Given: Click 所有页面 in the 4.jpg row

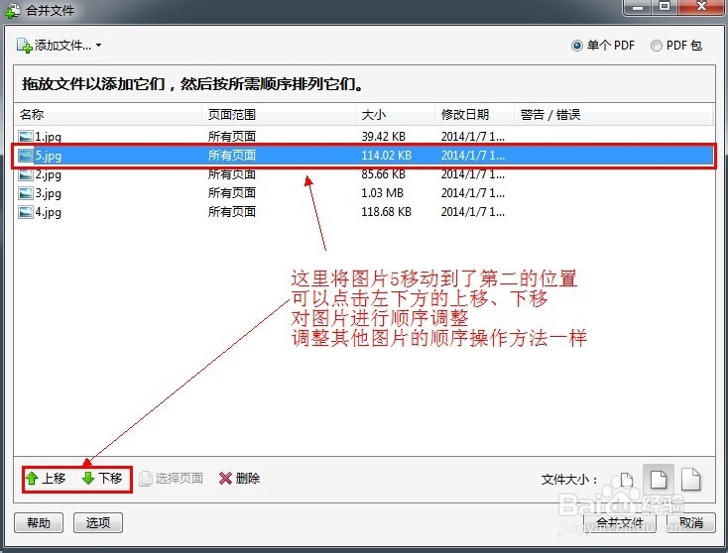Looking at the screenshot, I should click(x=232, y=212).
